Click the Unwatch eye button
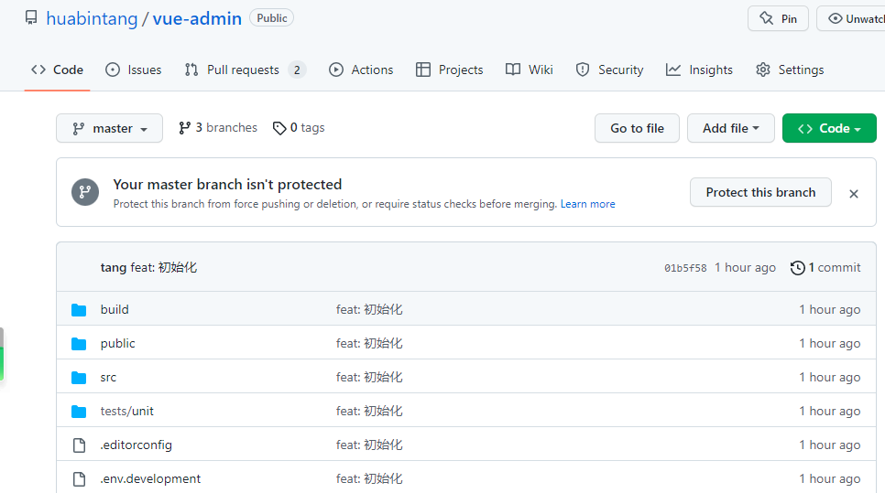The width and height of the screenshot is (885, 493). tap(851, 18)
